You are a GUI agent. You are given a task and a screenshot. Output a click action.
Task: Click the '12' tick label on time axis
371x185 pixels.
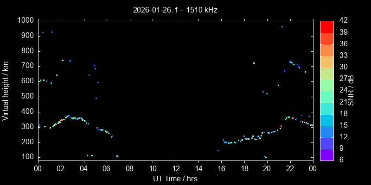coord(175,169)
